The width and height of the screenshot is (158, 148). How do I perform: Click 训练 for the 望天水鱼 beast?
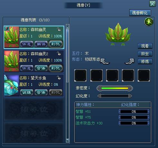(27, 92)
